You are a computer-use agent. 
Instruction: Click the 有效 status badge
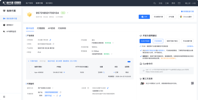point(63,13)
